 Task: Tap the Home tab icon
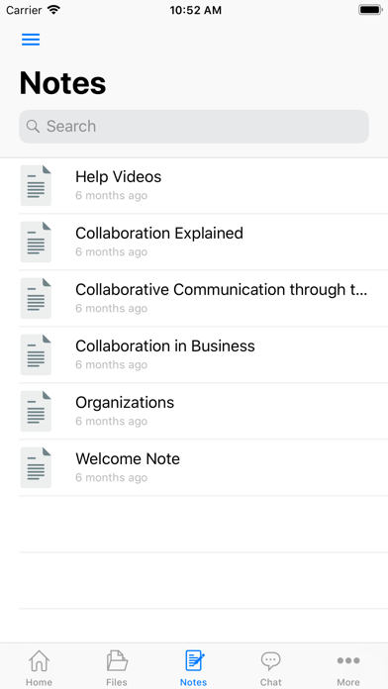point(40,661)
